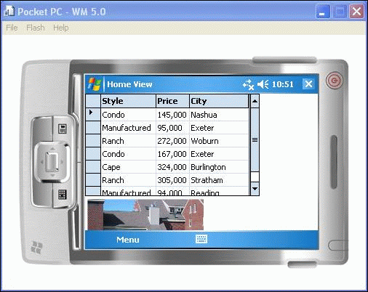This screenshot has height=292, width=368.
Task: Select the 145,000 price cell
Action: point(172,115)
